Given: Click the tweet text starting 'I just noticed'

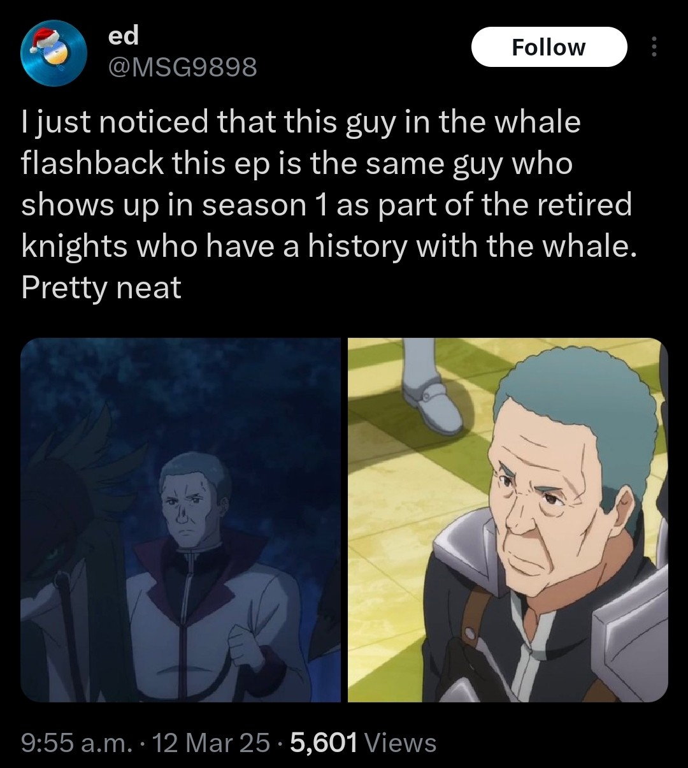Looking at the screenshot, I should pos(329,205).
